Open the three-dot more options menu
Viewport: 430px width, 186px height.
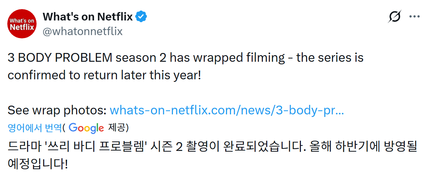[x=415, y=16]
